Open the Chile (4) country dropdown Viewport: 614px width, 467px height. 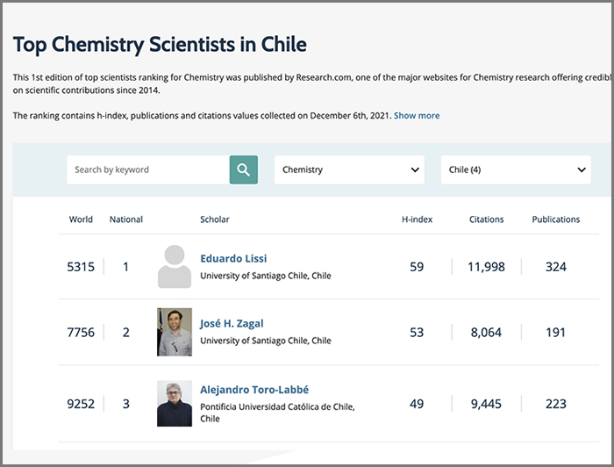(x=515, y=170)
